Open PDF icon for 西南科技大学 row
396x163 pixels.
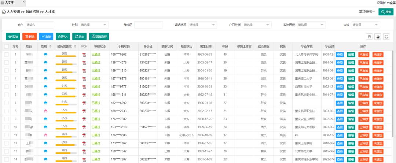84,87
